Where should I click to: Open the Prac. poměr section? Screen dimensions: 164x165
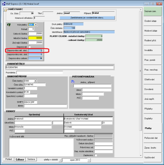coord(152,60)
